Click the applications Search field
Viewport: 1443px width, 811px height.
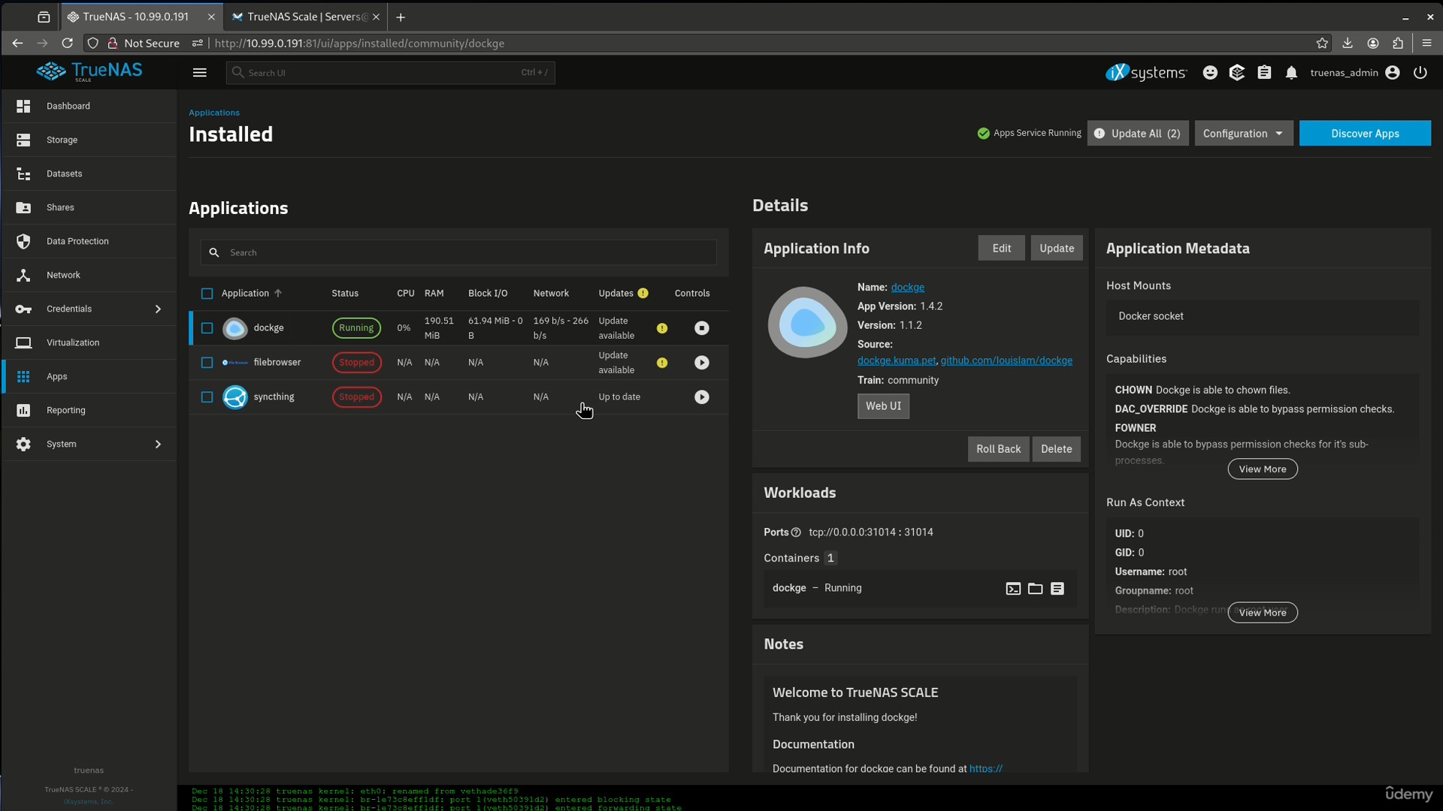pos(458,252)
